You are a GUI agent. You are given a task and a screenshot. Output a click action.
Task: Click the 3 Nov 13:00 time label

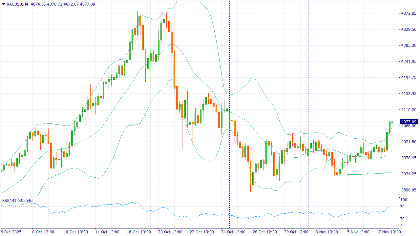[327, 232]
